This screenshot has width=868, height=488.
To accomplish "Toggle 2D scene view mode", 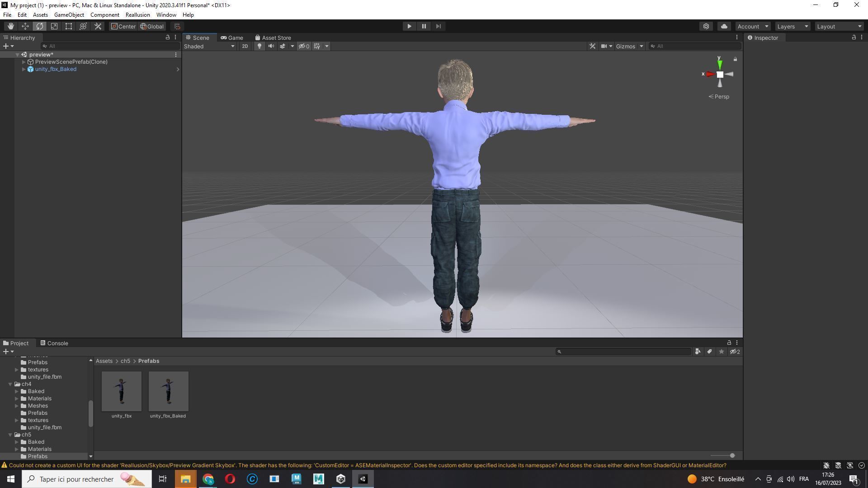I will click(245, 46).
